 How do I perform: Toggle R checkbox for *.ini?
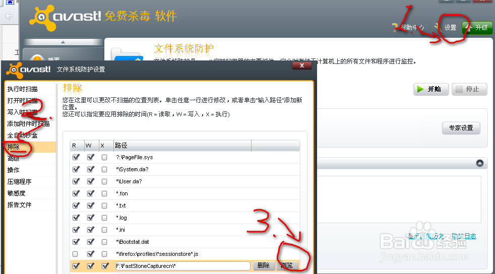pyautogui.click(x=76, y=230)
